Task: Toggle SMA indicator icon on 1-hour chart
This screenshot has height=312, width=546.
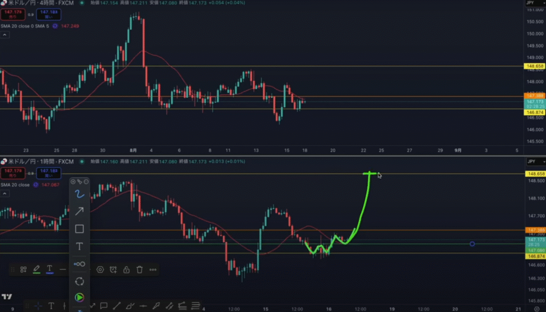Action: pyautogui.click(x=36, y=185)
